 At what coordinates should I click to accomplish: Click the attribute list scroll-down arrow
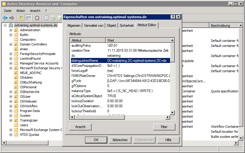pyautogui.click(x=172, y=112)
